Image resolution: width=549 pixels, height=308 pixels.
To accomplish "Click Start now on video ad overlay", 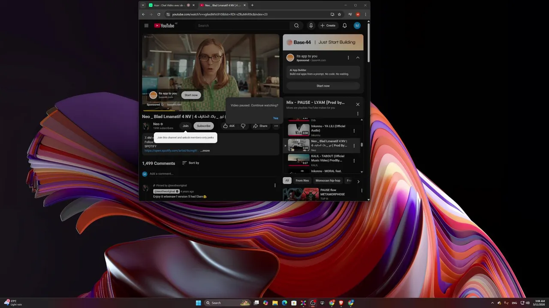I will 191,95.
